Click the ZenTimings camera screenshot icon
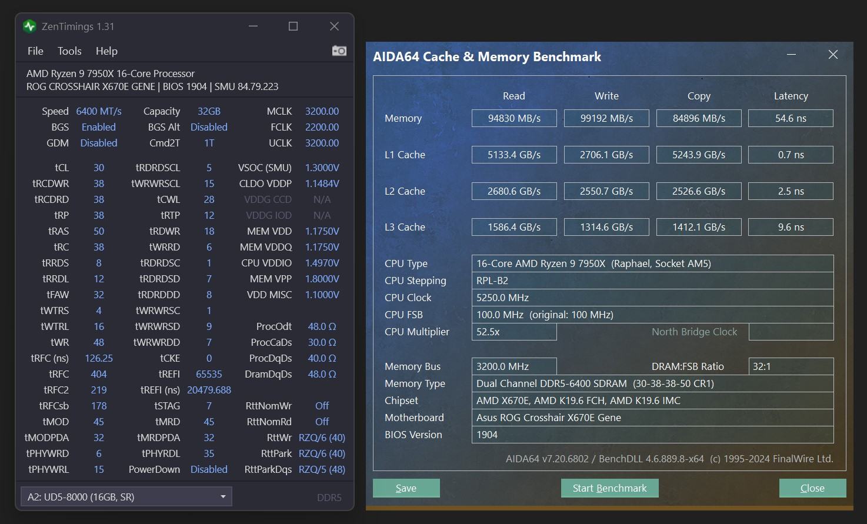Image resolution: width=867 pixels, height=524 pixels. coord(339,51)
